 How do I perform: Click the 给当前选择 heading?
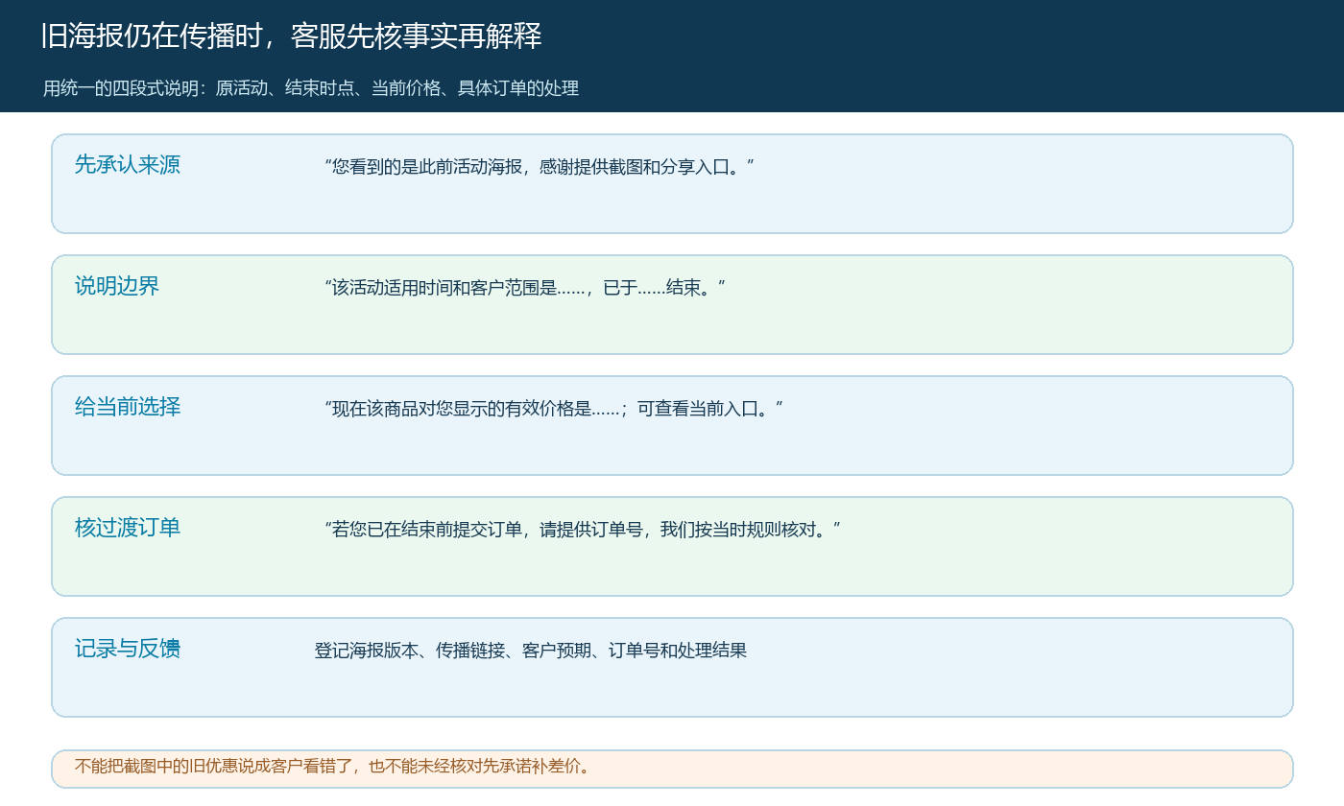128,407
